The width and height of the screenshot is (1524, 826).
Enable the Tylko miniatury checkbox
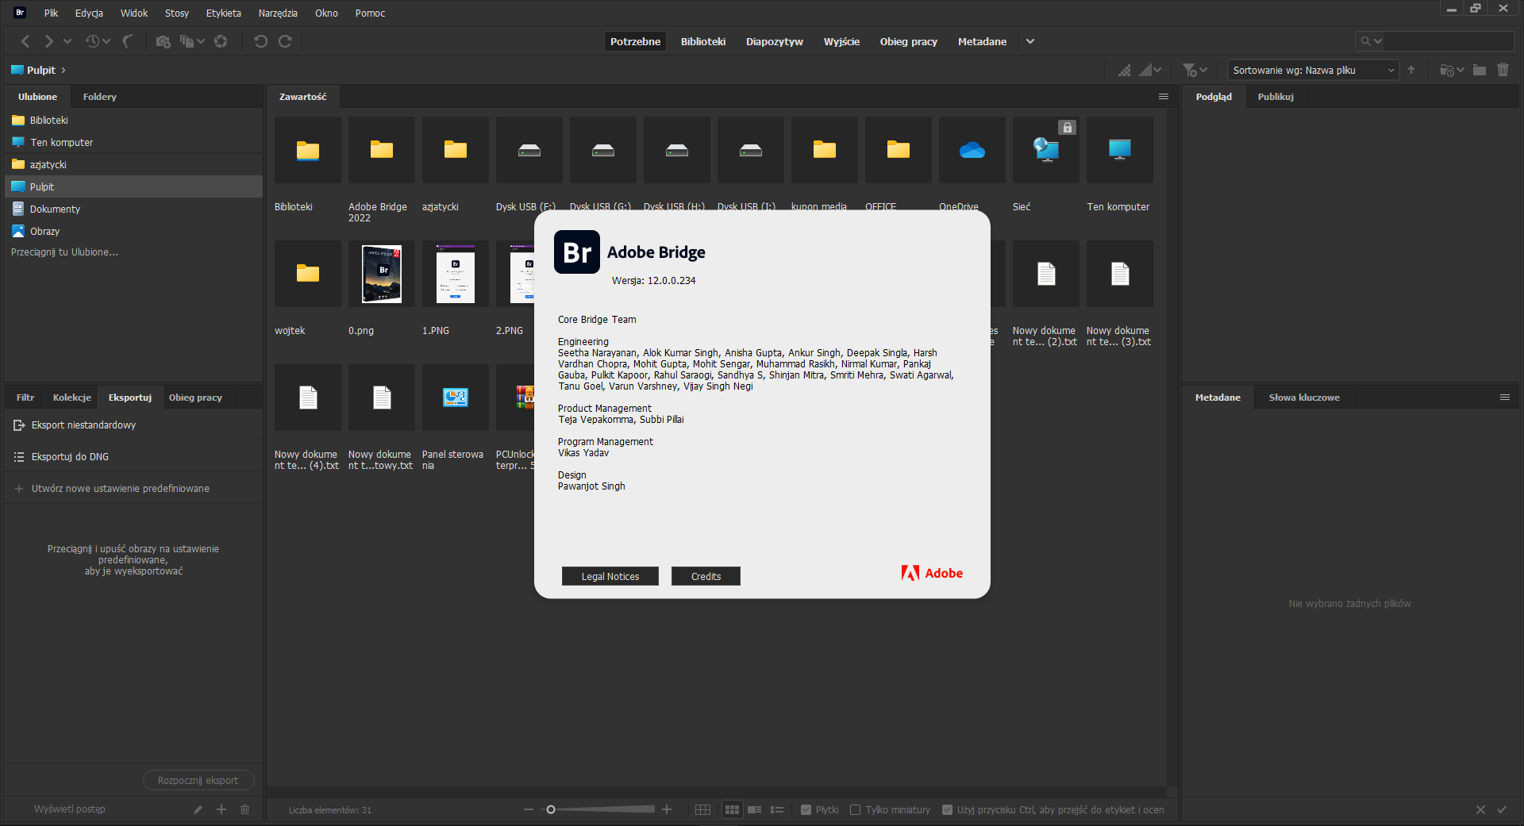click(x=855, y=810)
